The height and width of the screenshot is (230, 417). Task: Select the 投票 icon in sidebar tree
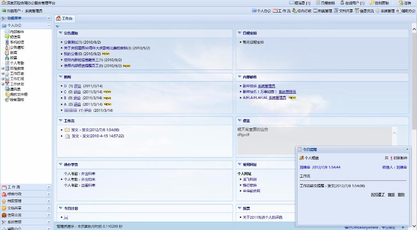(7, 58)
